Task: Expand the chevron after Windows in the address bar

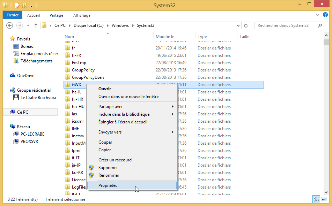Action: (x=133, y=25)
